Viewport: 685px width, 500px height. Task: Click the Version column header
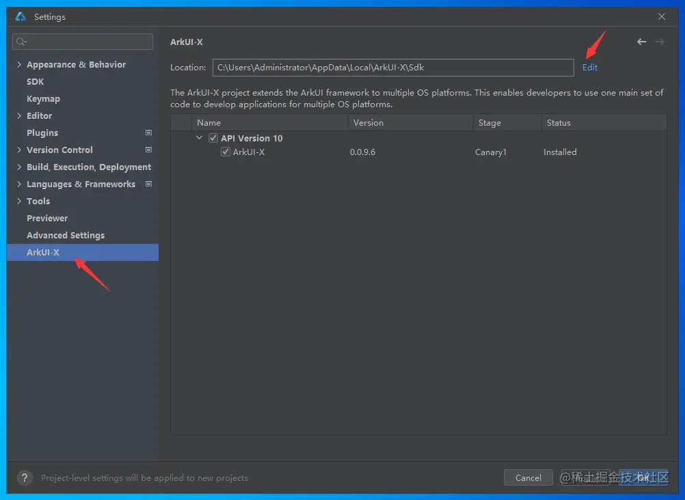[x=411, y=123]
